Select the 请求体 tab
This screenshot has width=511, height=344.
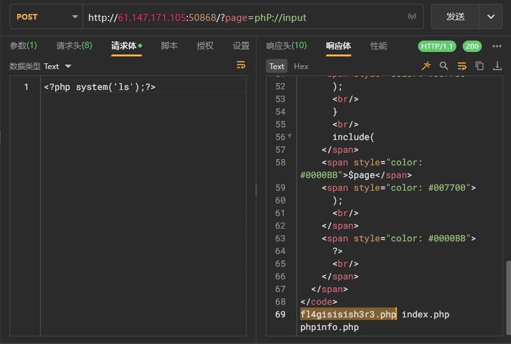(x=126, y=46)
